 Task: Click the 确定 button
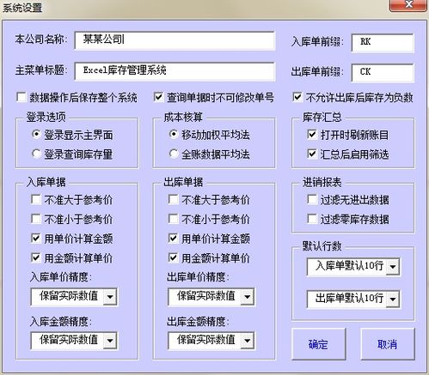tap(319, 344)
